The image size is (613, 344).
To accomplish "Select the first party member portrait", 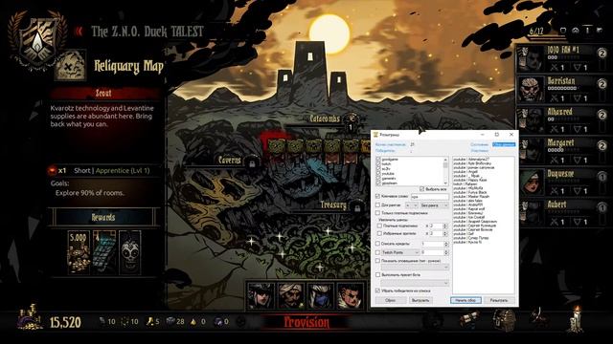I will point(261,295).
